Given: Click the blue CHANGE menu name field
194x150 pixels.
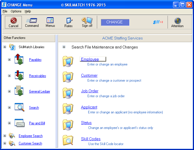Looking at the screenshot, I should click(x=115, y=22).
